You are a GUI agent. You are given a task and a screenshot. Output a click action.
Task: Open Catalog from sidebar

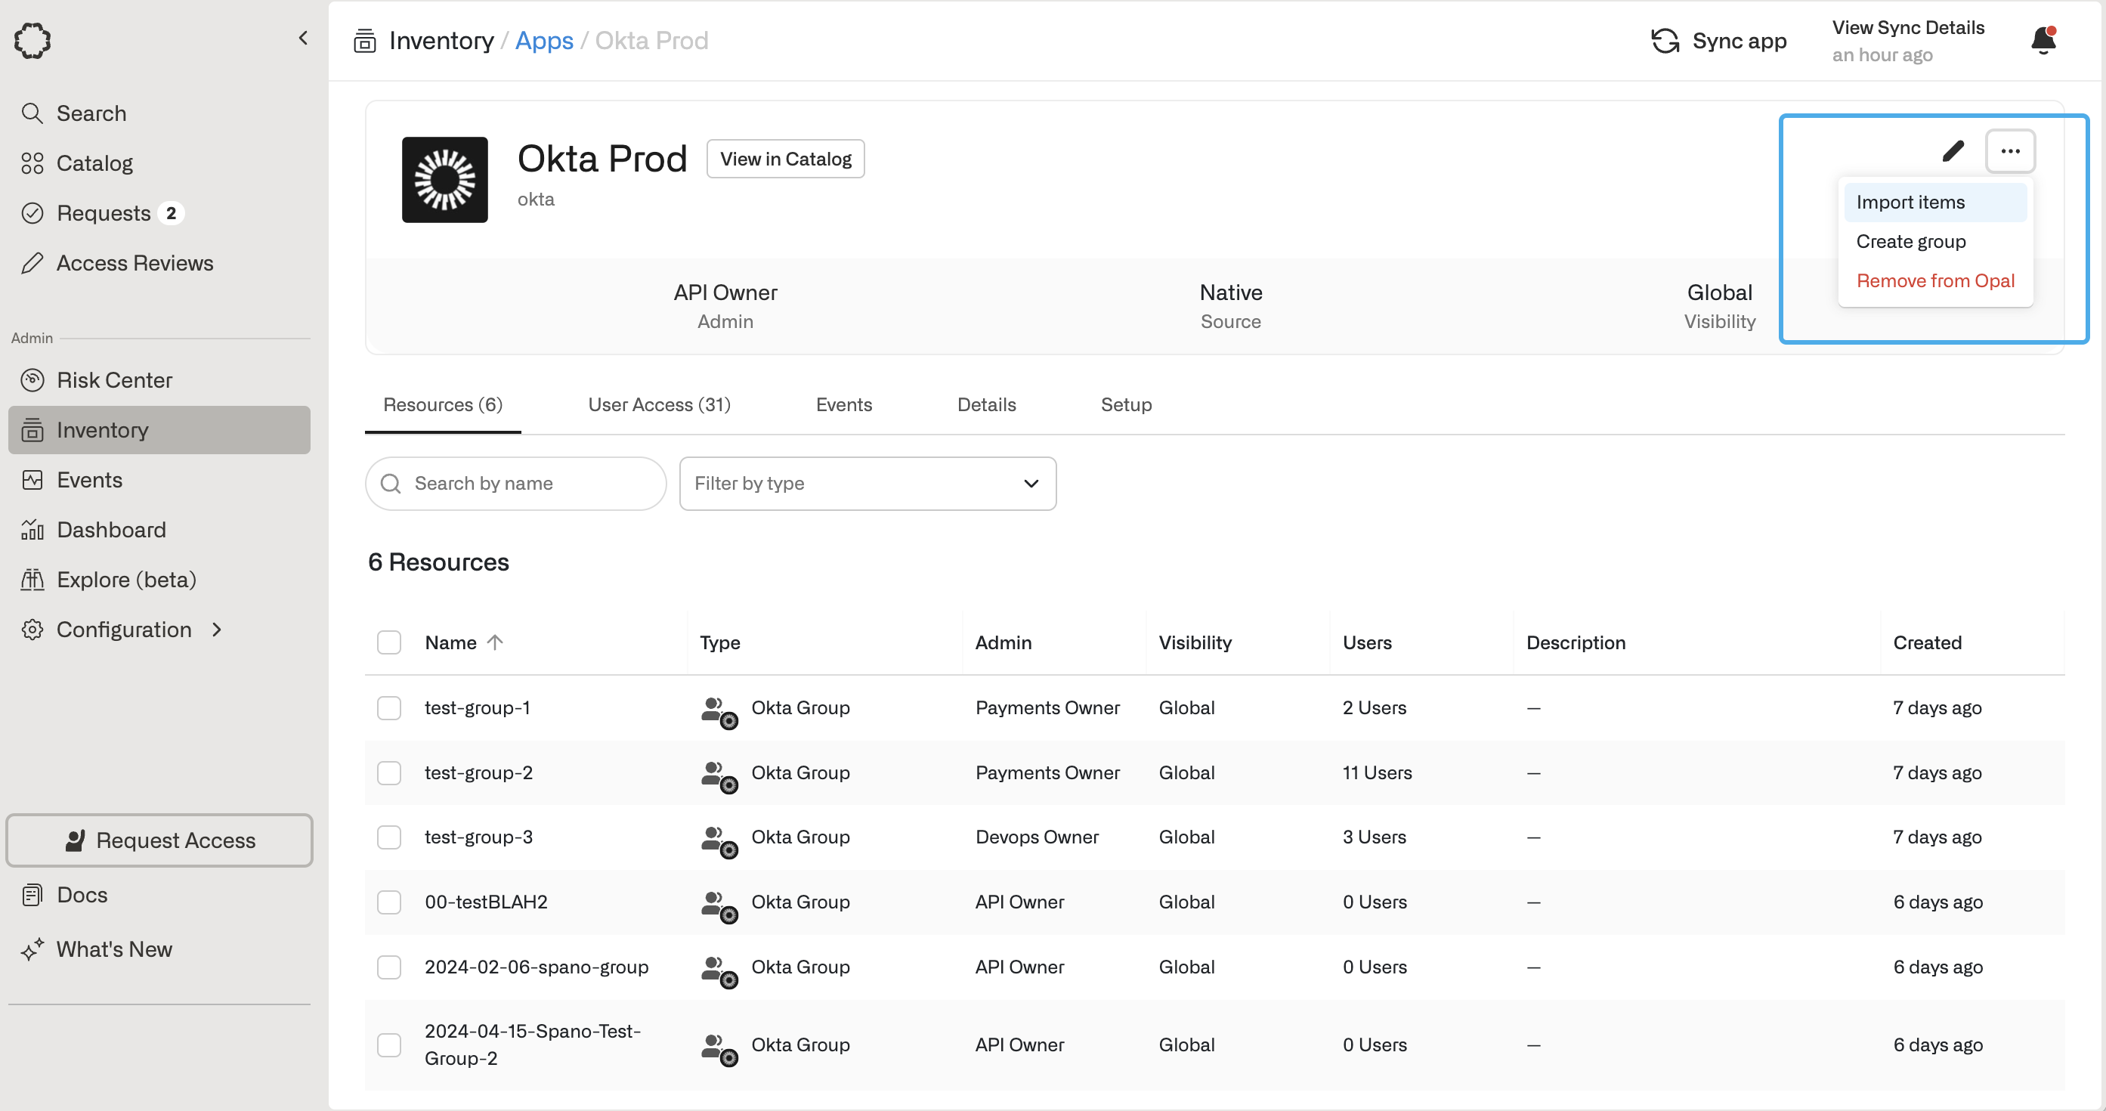(x=94, y=163)
